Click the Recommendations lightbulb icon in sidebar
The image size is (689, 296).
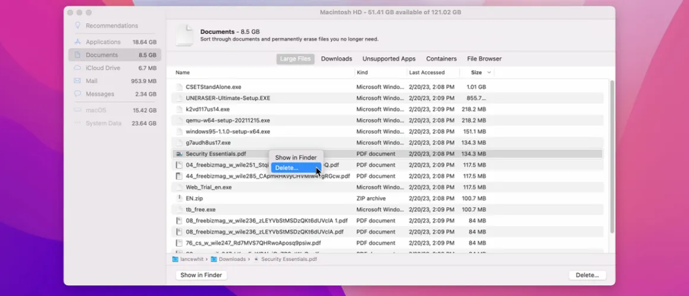point(78,25)
